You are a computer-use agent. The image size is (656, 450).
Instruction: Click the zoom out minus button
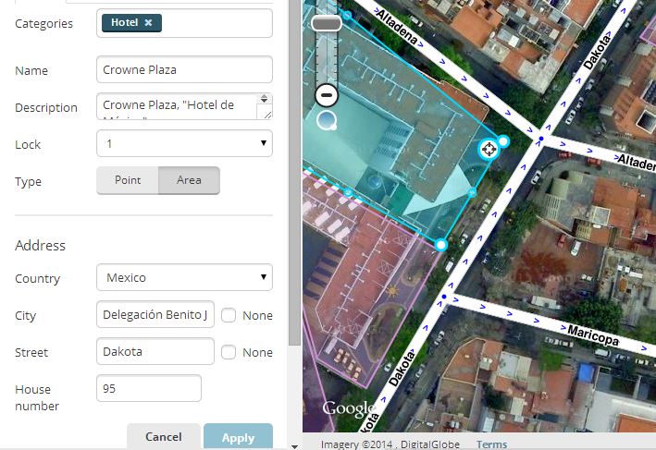[x=327, y=94]
